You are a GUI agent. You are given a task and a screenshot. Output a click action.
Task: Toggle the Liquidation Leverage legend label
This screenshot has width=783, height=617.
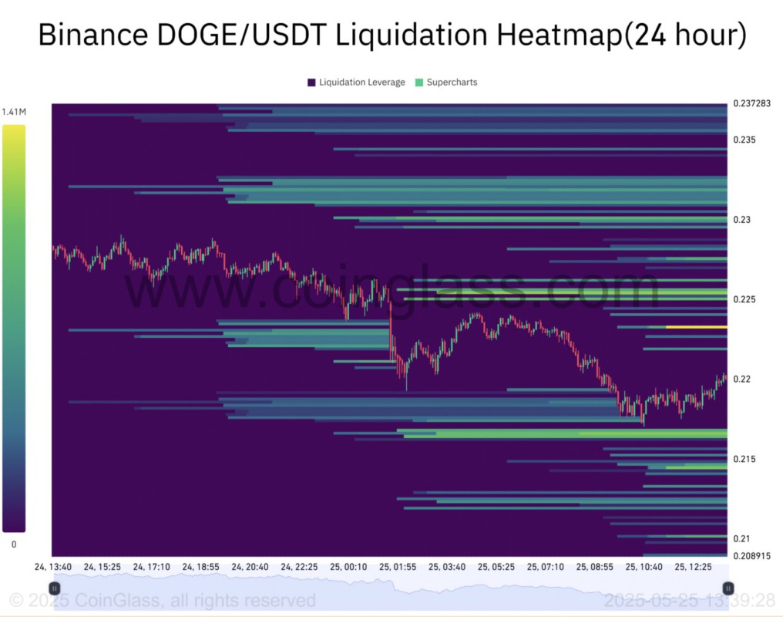coord(361,83)
